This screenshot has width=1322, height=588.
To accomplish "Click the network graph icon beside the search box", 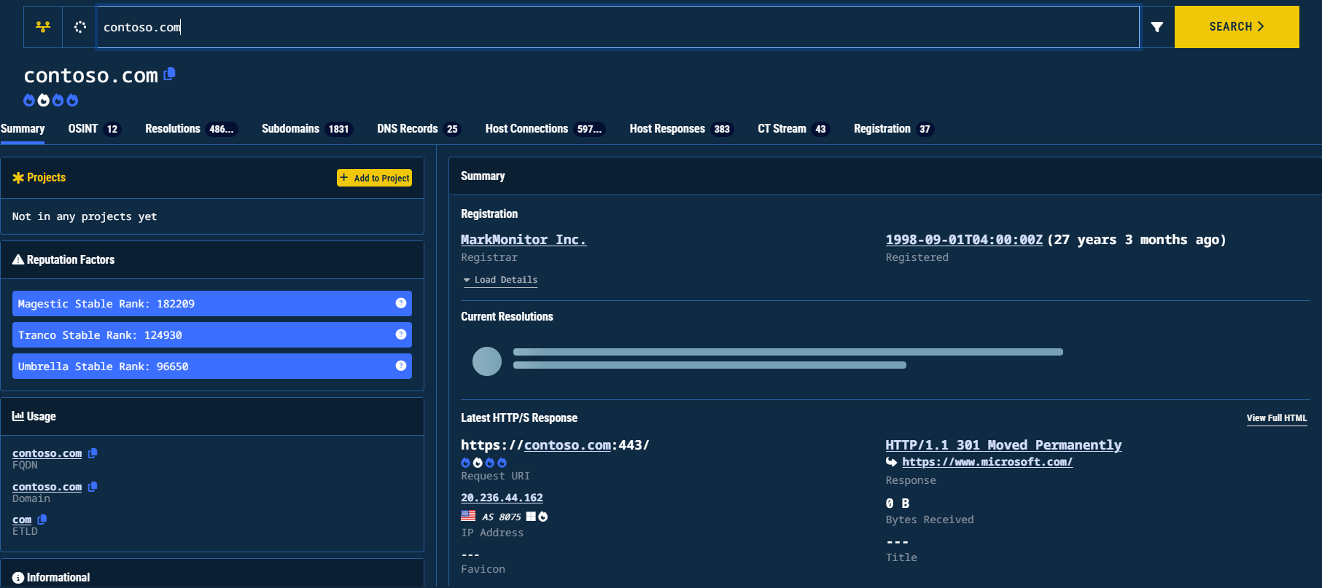I will point(43,27).
